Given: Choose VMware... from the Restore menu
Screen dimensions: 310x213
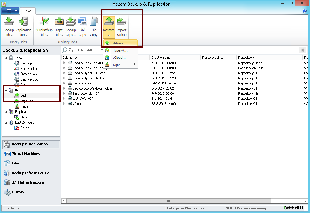Looking at the screenshot, I should 120,43.
